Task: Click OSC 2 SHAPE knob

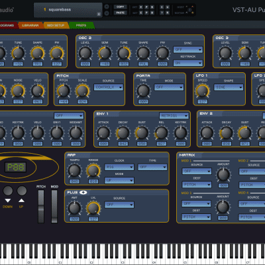Action: tap(143, 53)
